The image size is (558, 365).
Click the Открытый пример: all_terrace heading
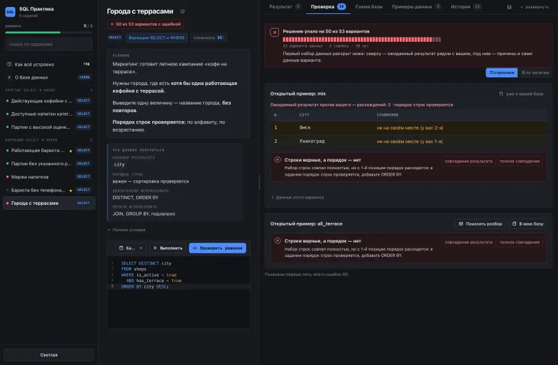click(x=306, y=224)
